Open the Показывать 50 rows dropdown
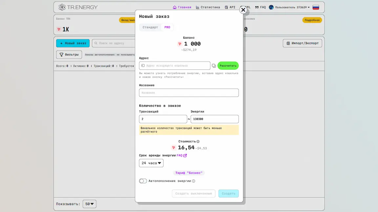Viewport: 378px width, 212px height. coord(90,204)
